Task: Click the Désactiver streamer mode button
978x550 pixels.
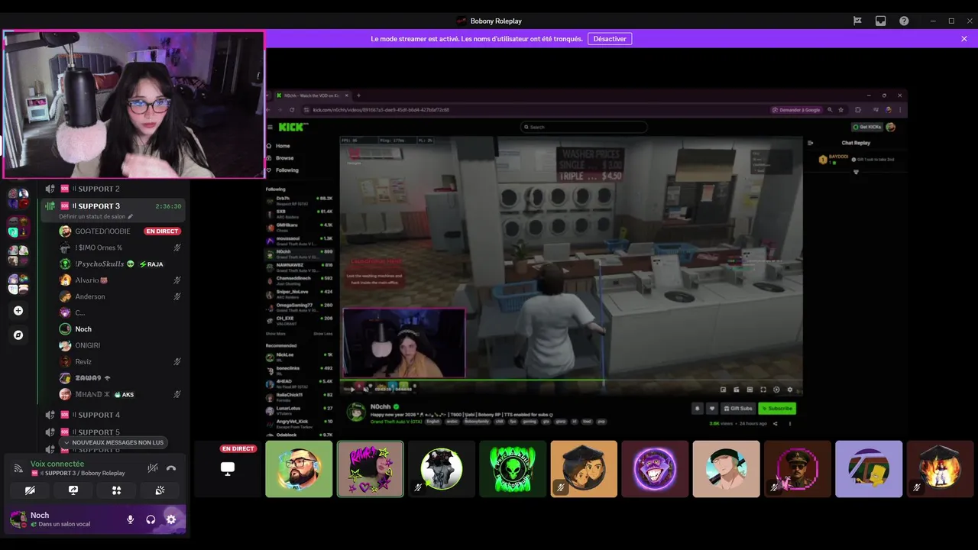Action: click(x=610, y=38)
